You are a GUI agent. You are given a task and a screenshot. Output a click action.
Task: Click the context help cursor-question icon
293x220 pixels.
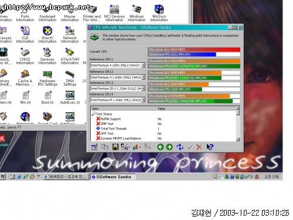click(210, 147)
